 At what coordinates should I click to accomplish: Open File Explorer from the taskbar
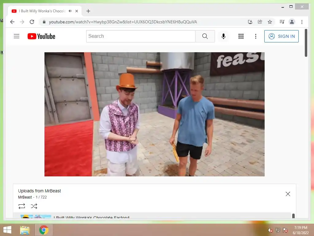25,230
